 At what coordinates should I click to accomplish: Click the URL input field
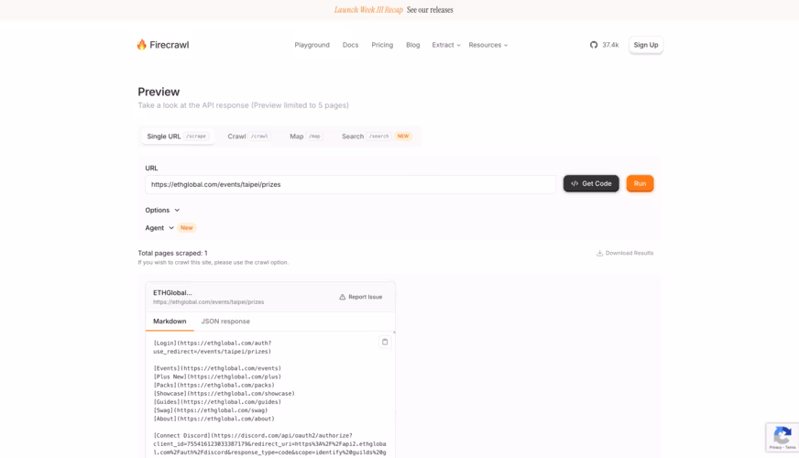(x=350, y=184)
